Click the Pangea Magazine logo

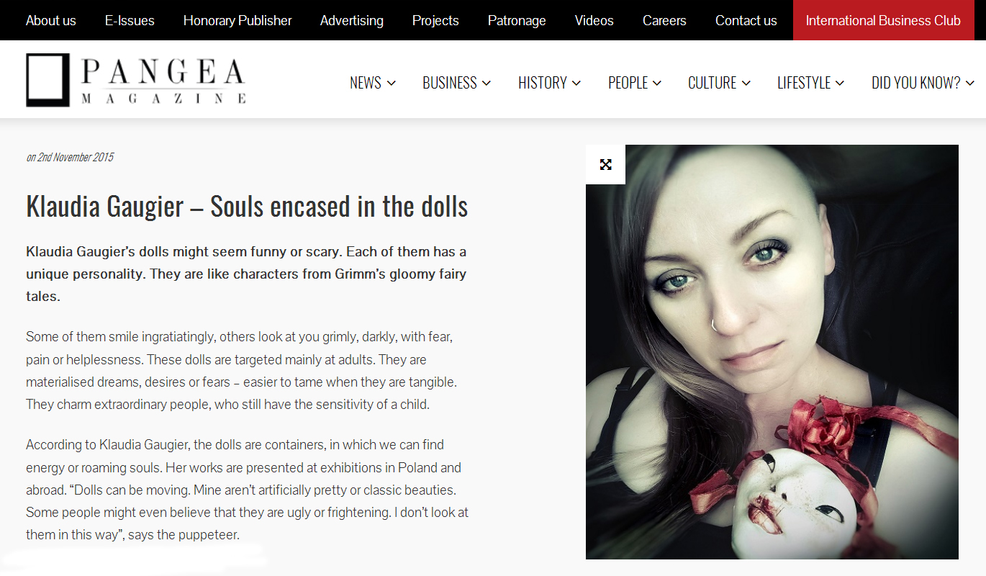(x=136, y=80)
